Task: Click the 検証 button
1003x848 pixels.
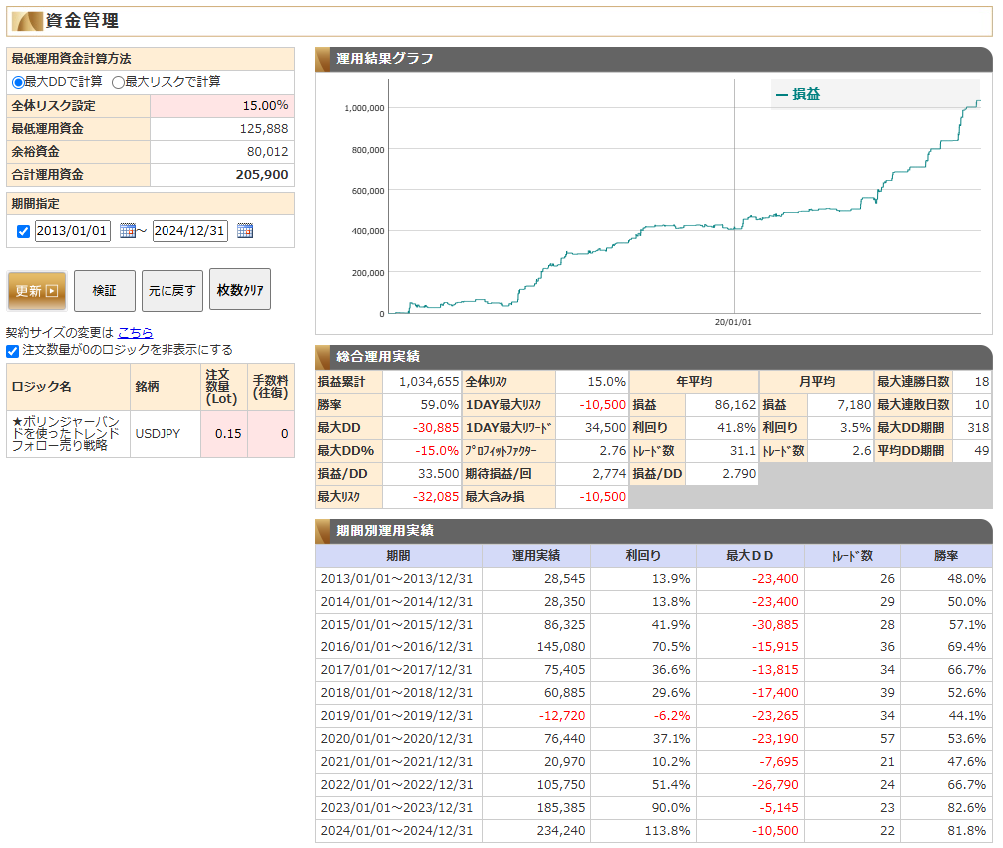Action: tap(105, 291)
